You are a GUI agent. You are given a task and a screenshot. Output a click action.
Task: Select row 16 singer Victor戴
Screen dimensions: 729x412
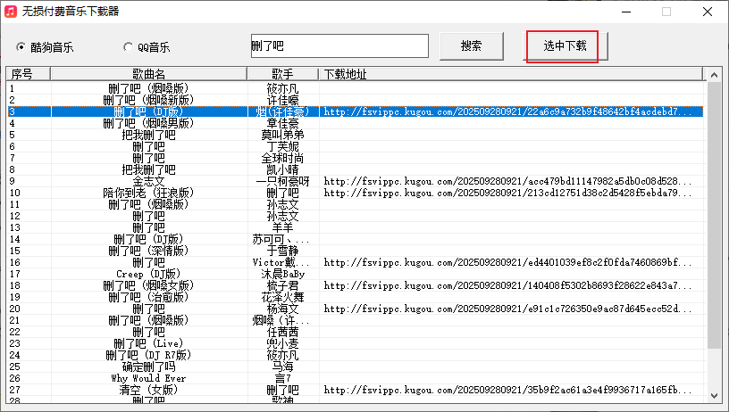click(x=281, y=262)
